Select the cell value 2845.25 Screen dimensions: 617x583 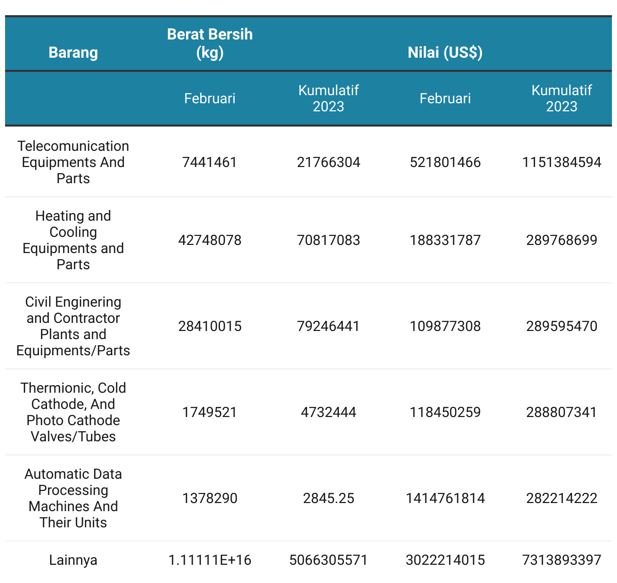click(329, 498)
